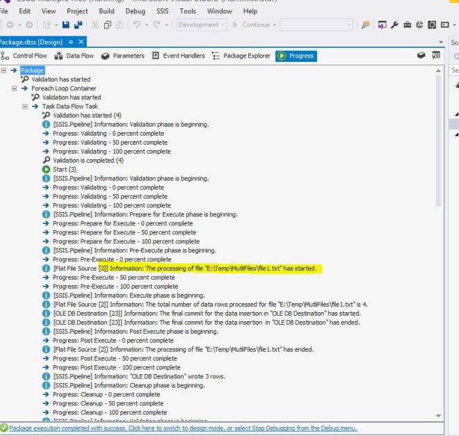Click the Validation is completed (4) magnifier icon

click(x=47, y=160)
